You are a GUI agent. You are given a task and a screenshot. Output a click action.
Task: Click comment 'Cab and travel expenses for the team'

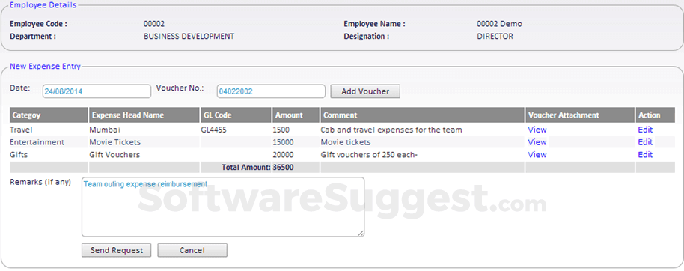tap(391, 130)
